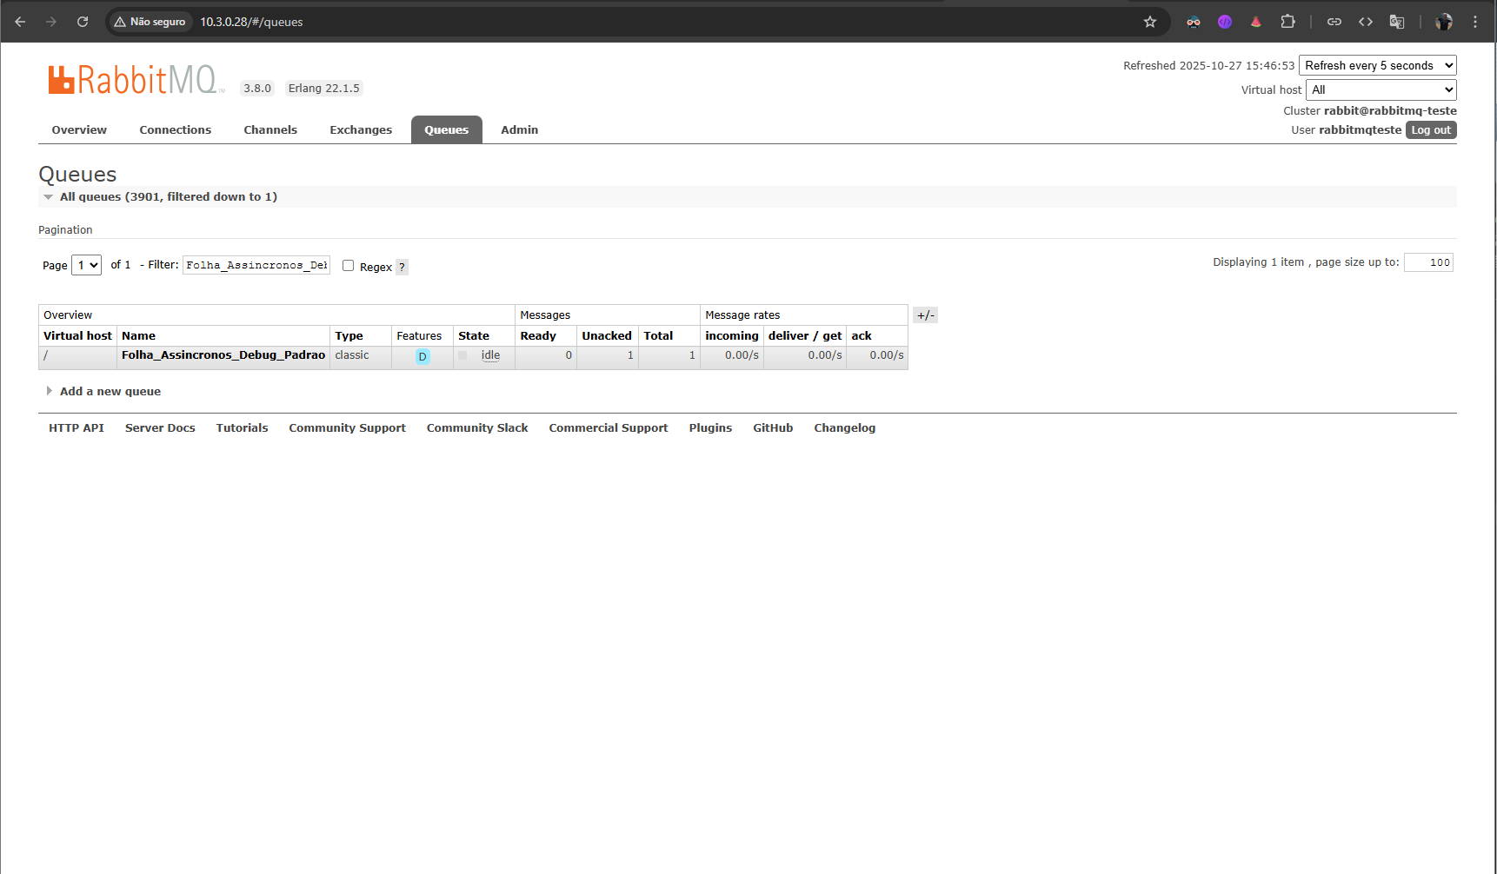Bookmark this page with the star icon
This screenshot has width=1497, height=874.
(x=1150, y=22)
